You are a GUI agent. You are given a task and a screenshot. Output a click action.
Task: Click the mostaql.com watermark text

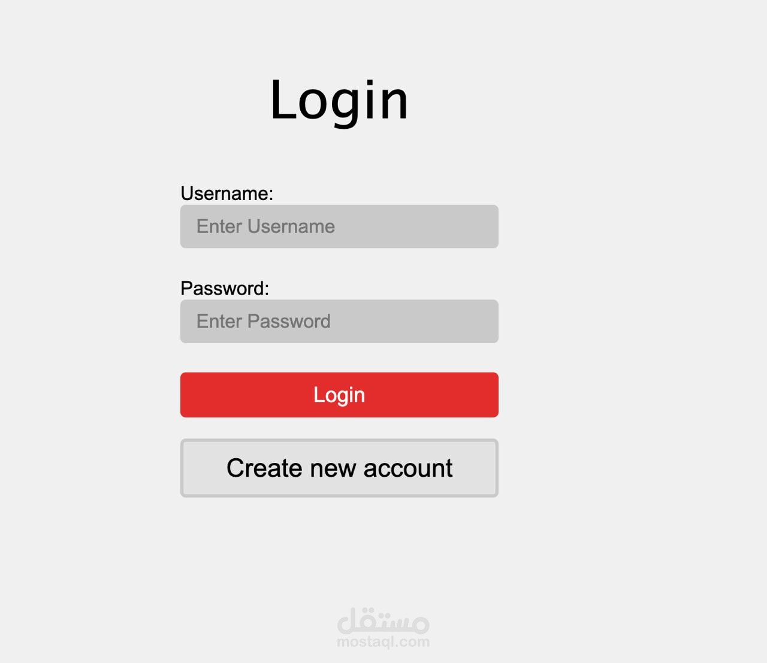pos(383,642)
